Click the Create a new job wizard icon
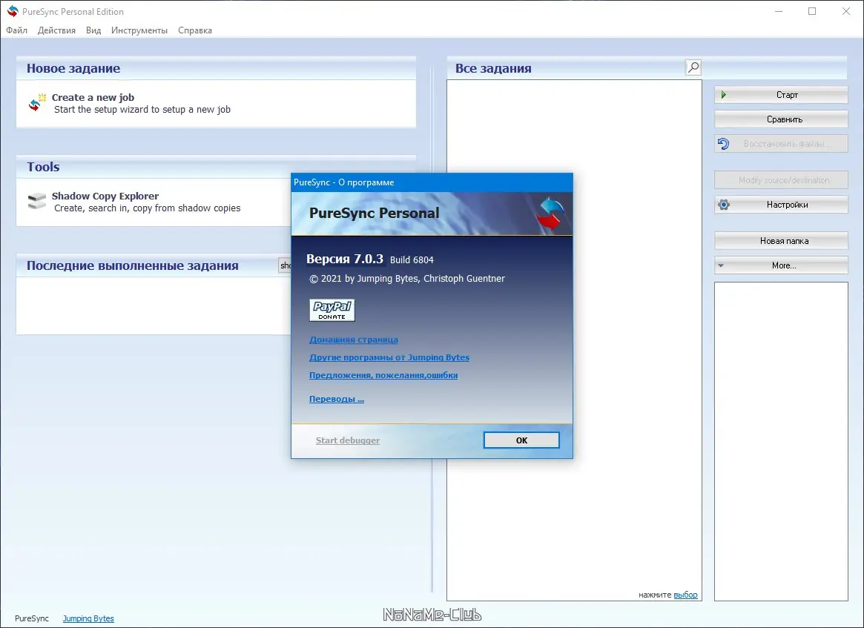 point(38,102)
